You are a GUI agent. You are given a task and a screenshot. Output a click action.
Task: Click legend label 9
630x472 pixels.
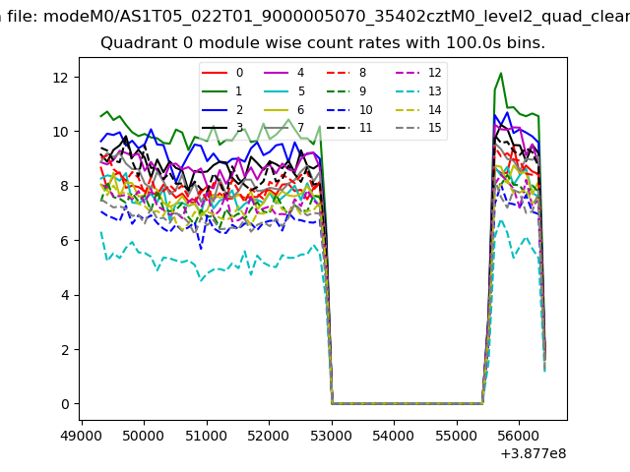tap(362, 91)
